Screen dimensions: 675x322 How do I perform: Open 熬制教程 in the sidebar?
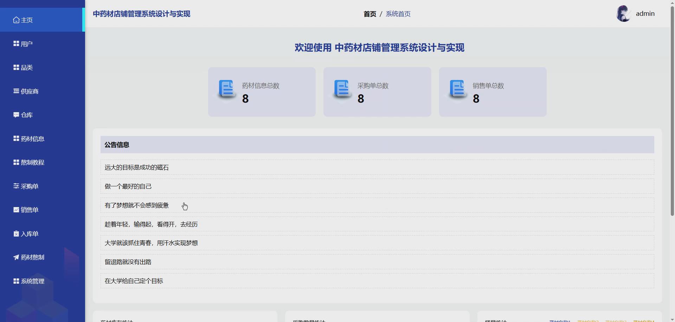tap(42, 162)
